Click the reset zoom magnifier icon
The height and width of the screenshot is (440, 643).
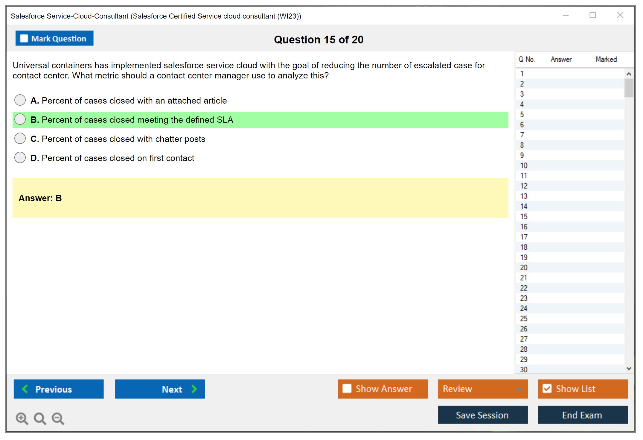(x=40, y=418)
